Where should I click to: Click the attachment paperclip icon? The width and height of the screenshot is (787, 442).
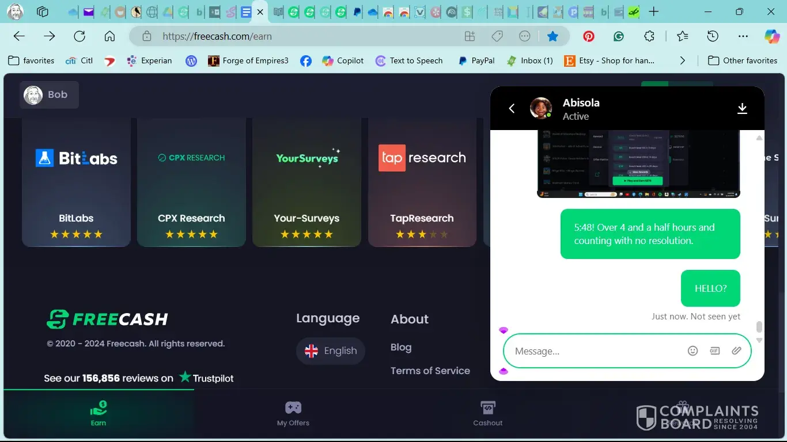(736, 350)
